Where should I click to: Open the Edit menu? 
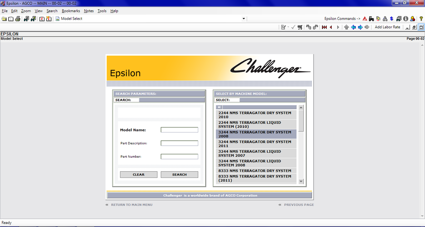click(14, 11)
